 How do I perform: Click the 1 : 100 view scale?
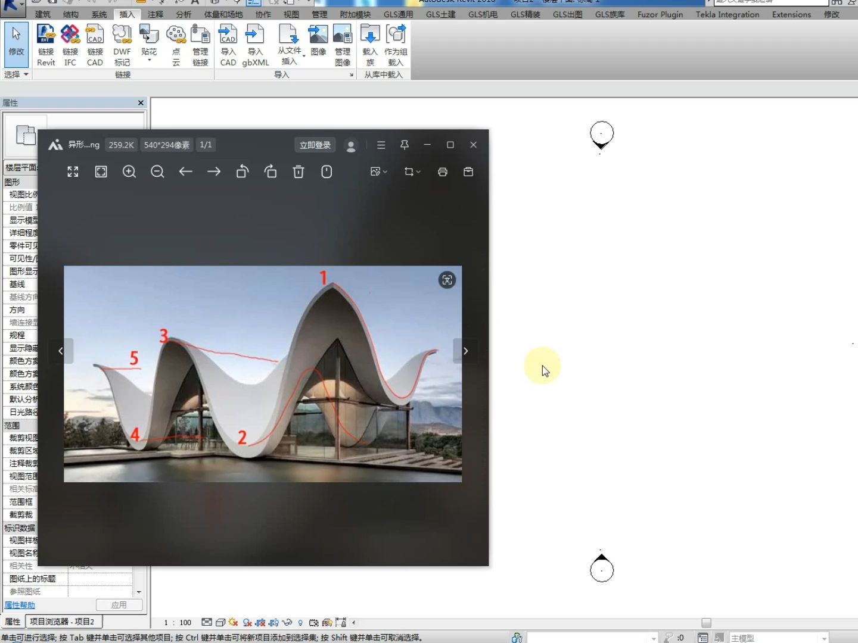point(178,623)
